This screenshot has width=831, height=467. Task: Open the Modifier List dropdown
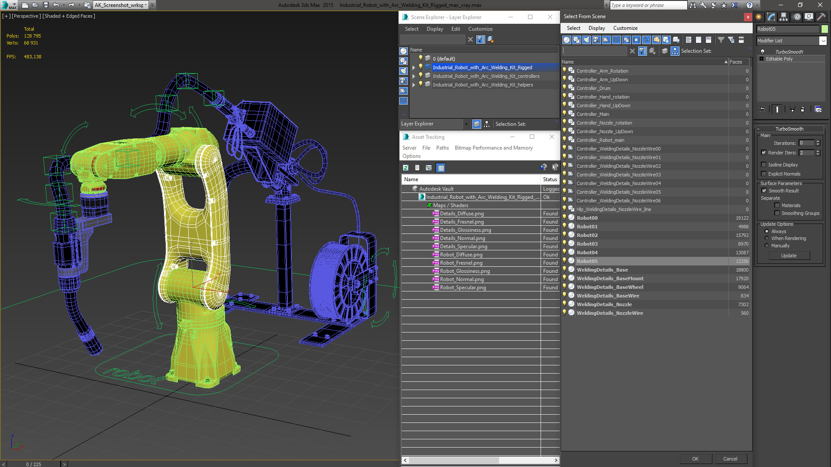(x=823, y=41)
